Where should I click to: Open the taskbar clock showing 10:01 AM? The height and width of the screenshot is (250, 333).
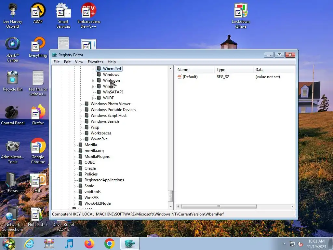(316, 244)
